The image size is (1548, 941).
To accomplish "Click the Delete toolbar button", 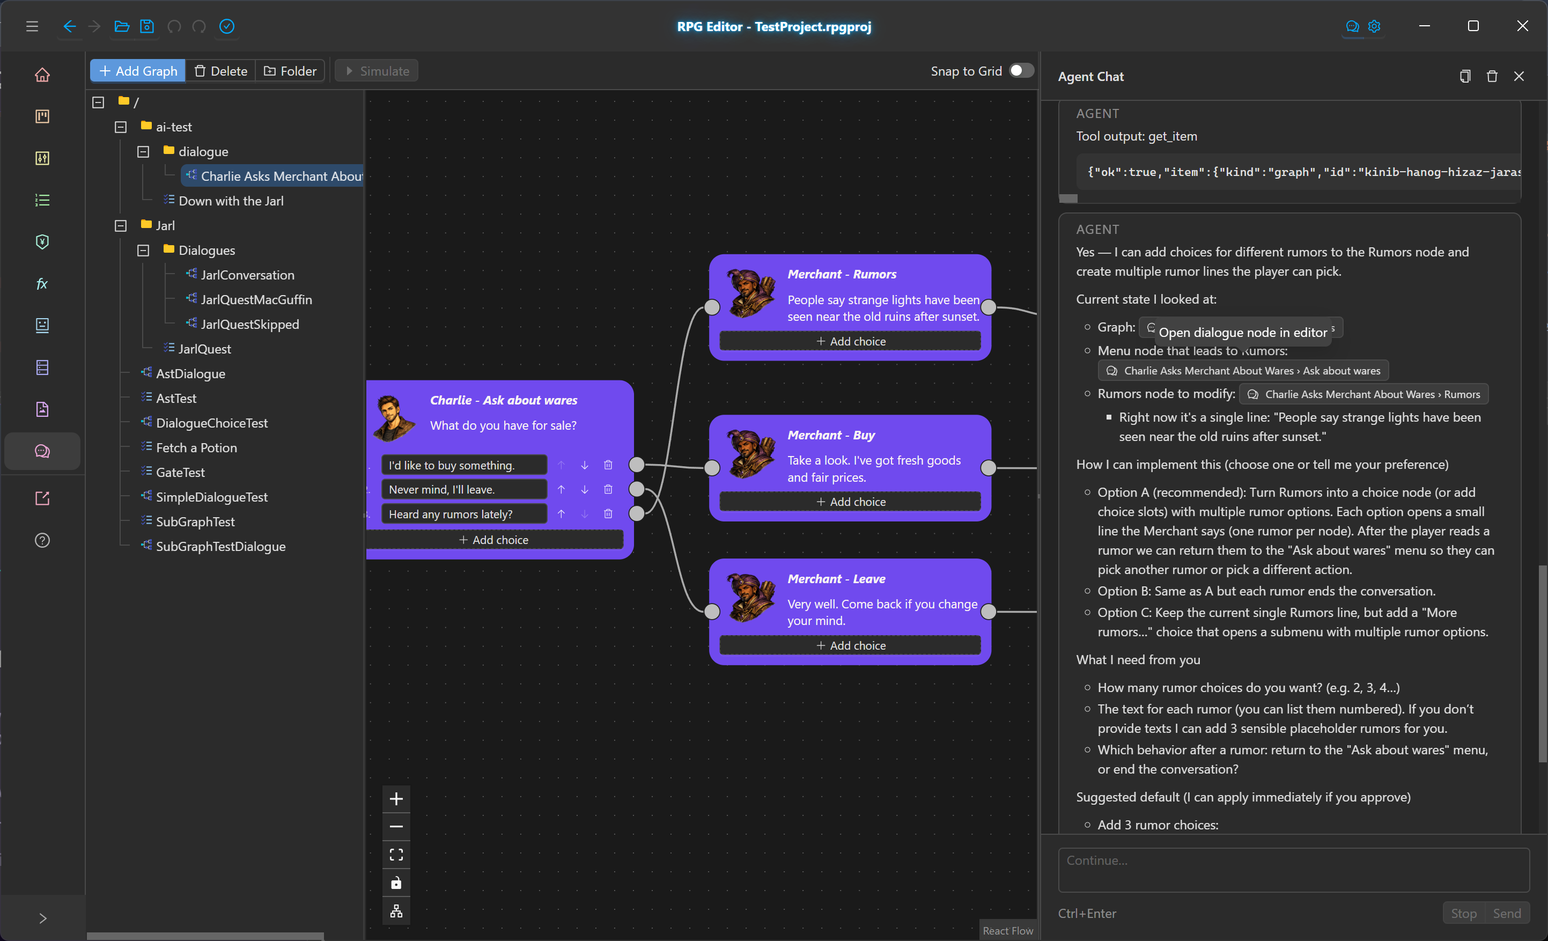I will (x=220, y=71).
